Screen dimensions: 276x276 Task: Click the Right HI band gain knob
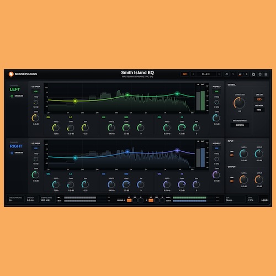pyautogui.click(x=182, y=184)
